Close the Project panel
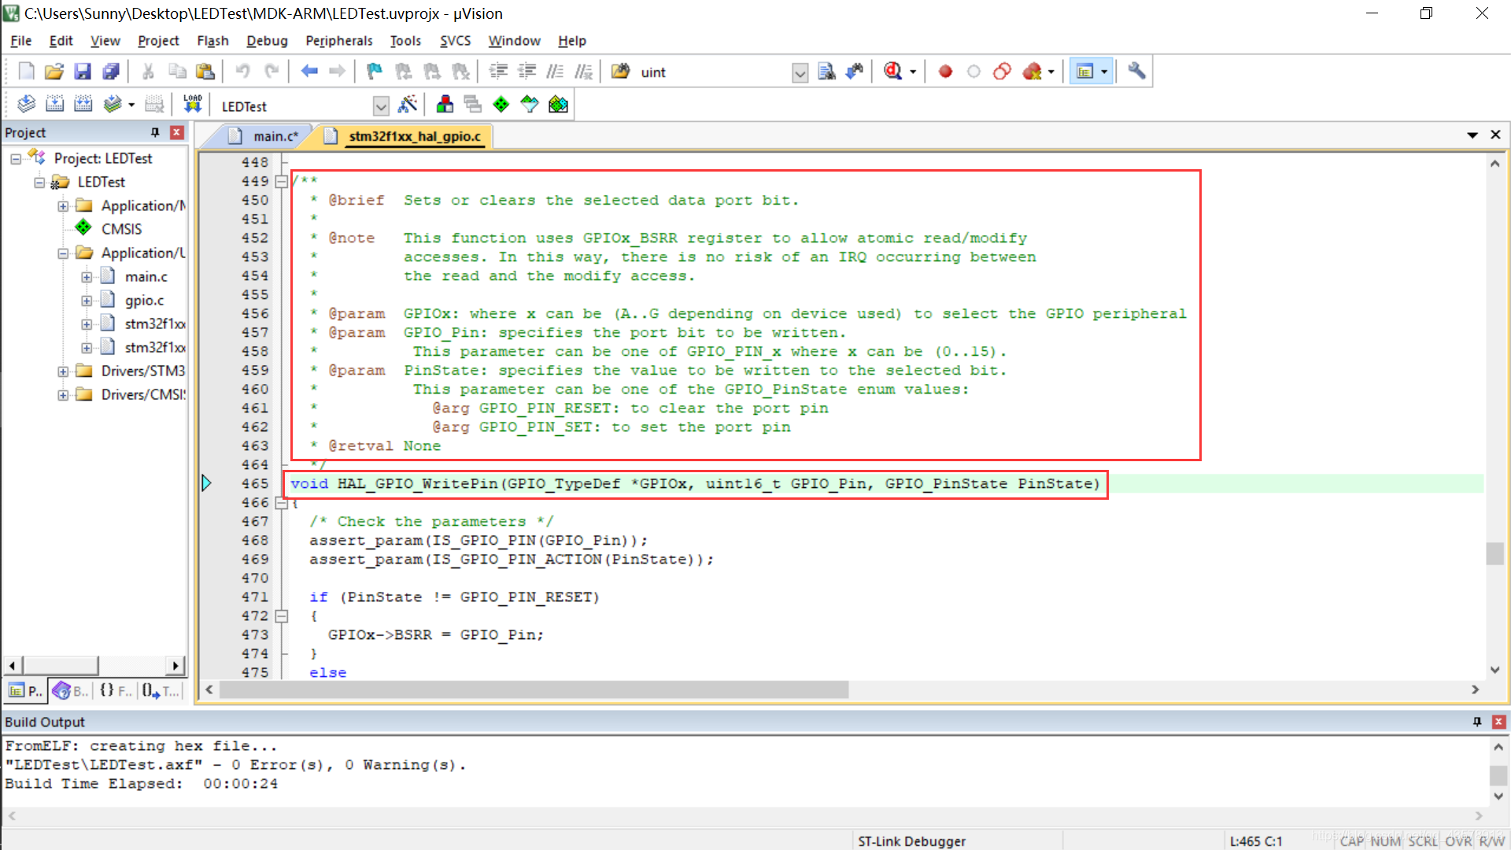This screenshot has height=850, width=1511. [177, 132]
